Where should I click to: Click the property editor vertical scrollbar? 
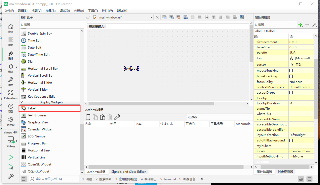(316, 88)
